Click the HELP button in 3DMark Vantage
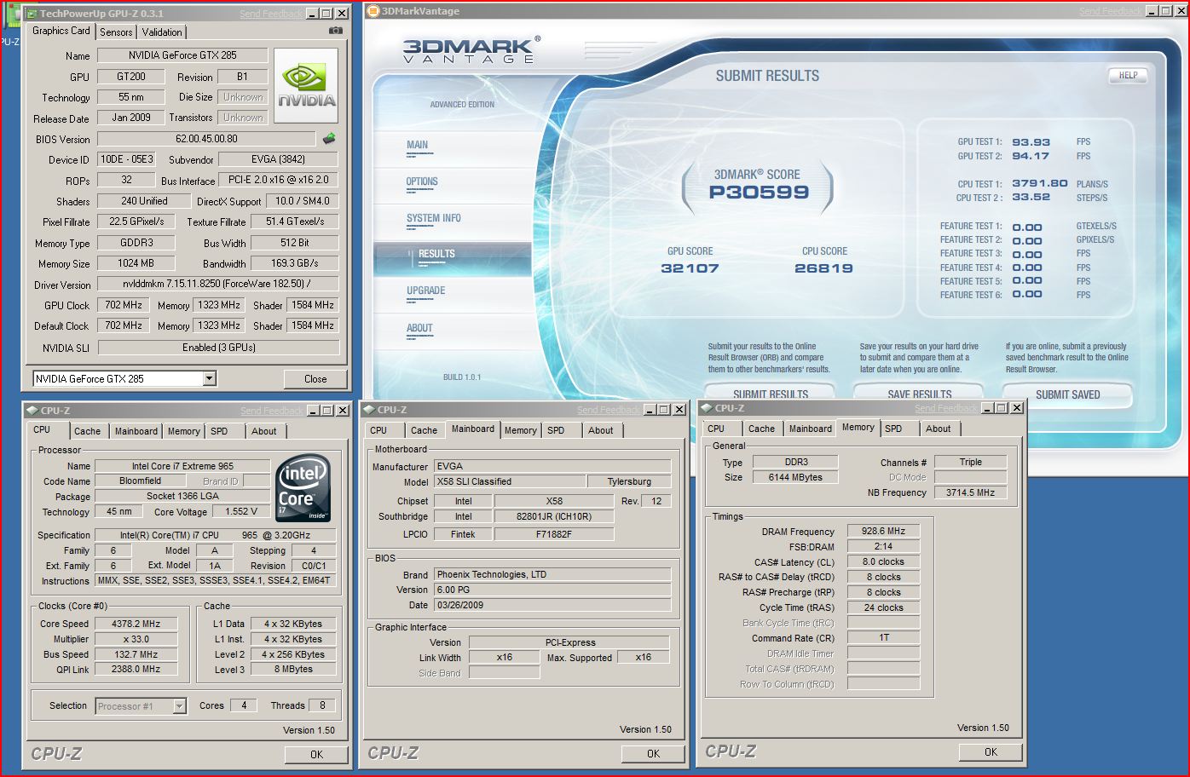 click(x=1128, y=75)
